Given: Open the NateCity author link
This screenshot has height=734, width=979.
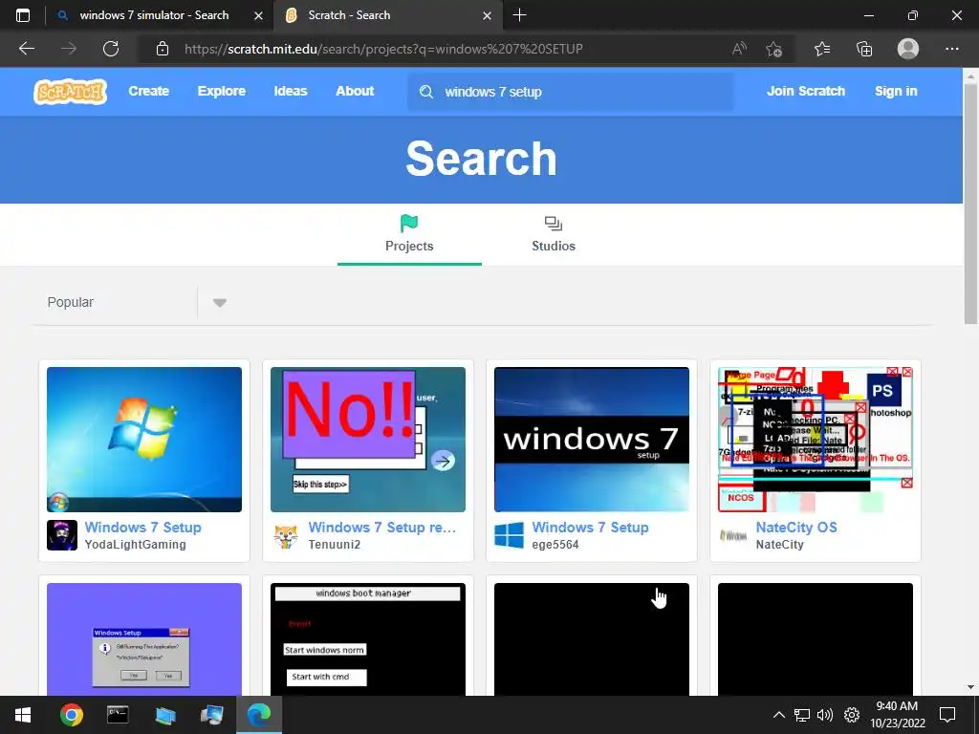Looking at the screenshot, I should point(780,544).
